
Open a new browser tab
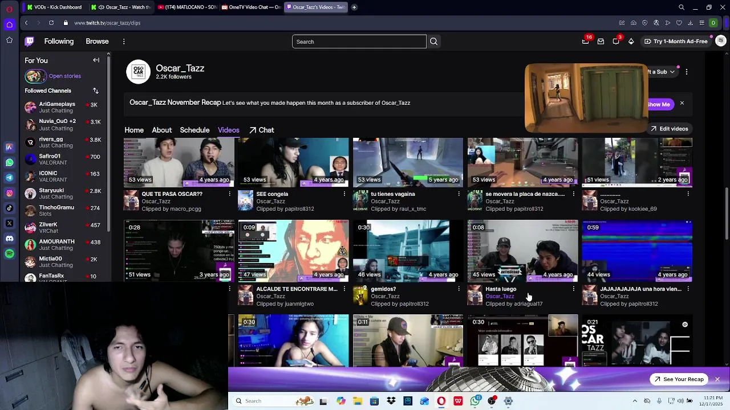click(x=354, y=7)
